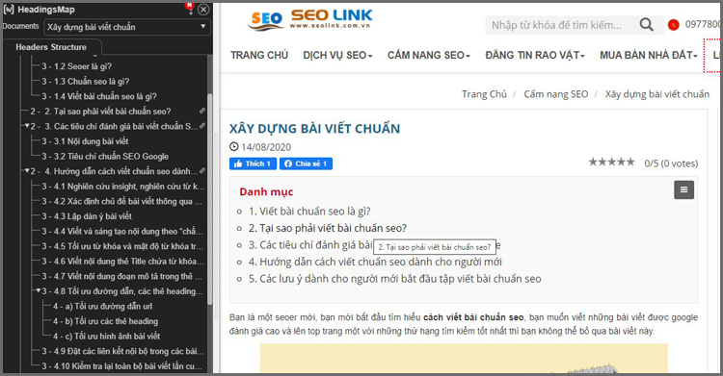Open contents link 5. Các lưu ý dành cho người mới
The image size is (723, 376).
click(x=394, y=279)
